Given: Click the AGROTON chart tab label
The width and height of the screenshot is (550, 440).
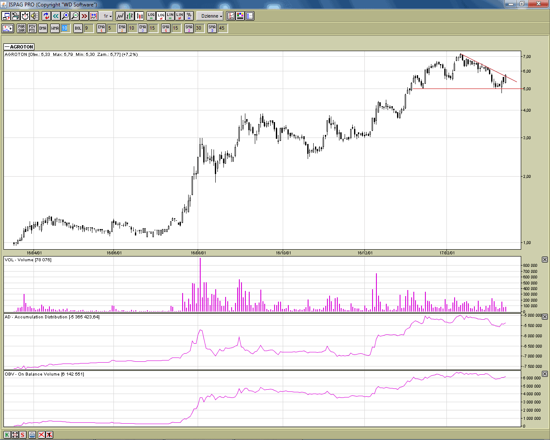Looking at the screenshot, I should (19, 47).
